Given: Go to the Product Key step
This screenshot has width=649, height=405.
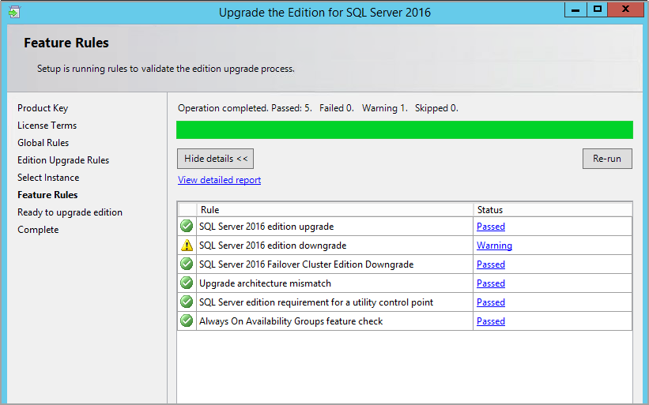Looking at the screenshot, I should (x=43, y=108).
